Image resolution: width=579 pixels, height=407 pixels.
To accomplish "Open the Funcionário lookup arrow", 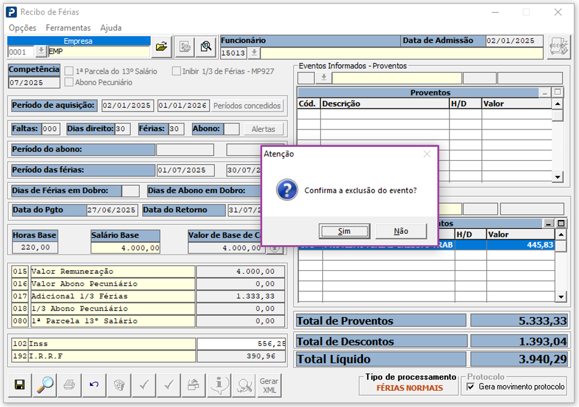I will (254, 53).
